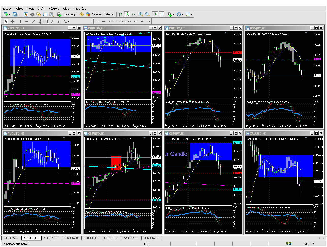Switch to bar chart display
This screenshot has height=247, width=327.
tap(121, 15)
